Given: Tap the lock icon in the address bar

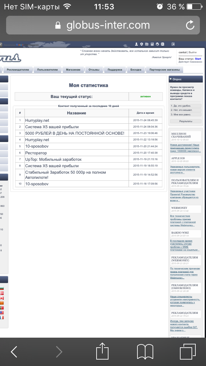Looking at the screenshot, I should (x=58, y=25).
